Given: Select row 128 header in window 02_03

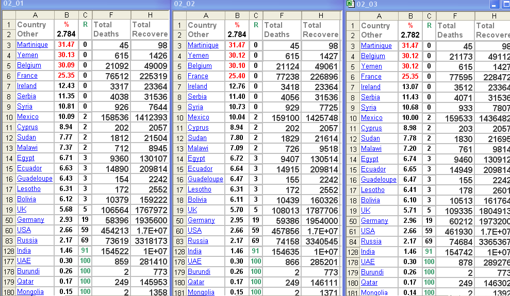Looking at the screenshot, I should [353, 252].
